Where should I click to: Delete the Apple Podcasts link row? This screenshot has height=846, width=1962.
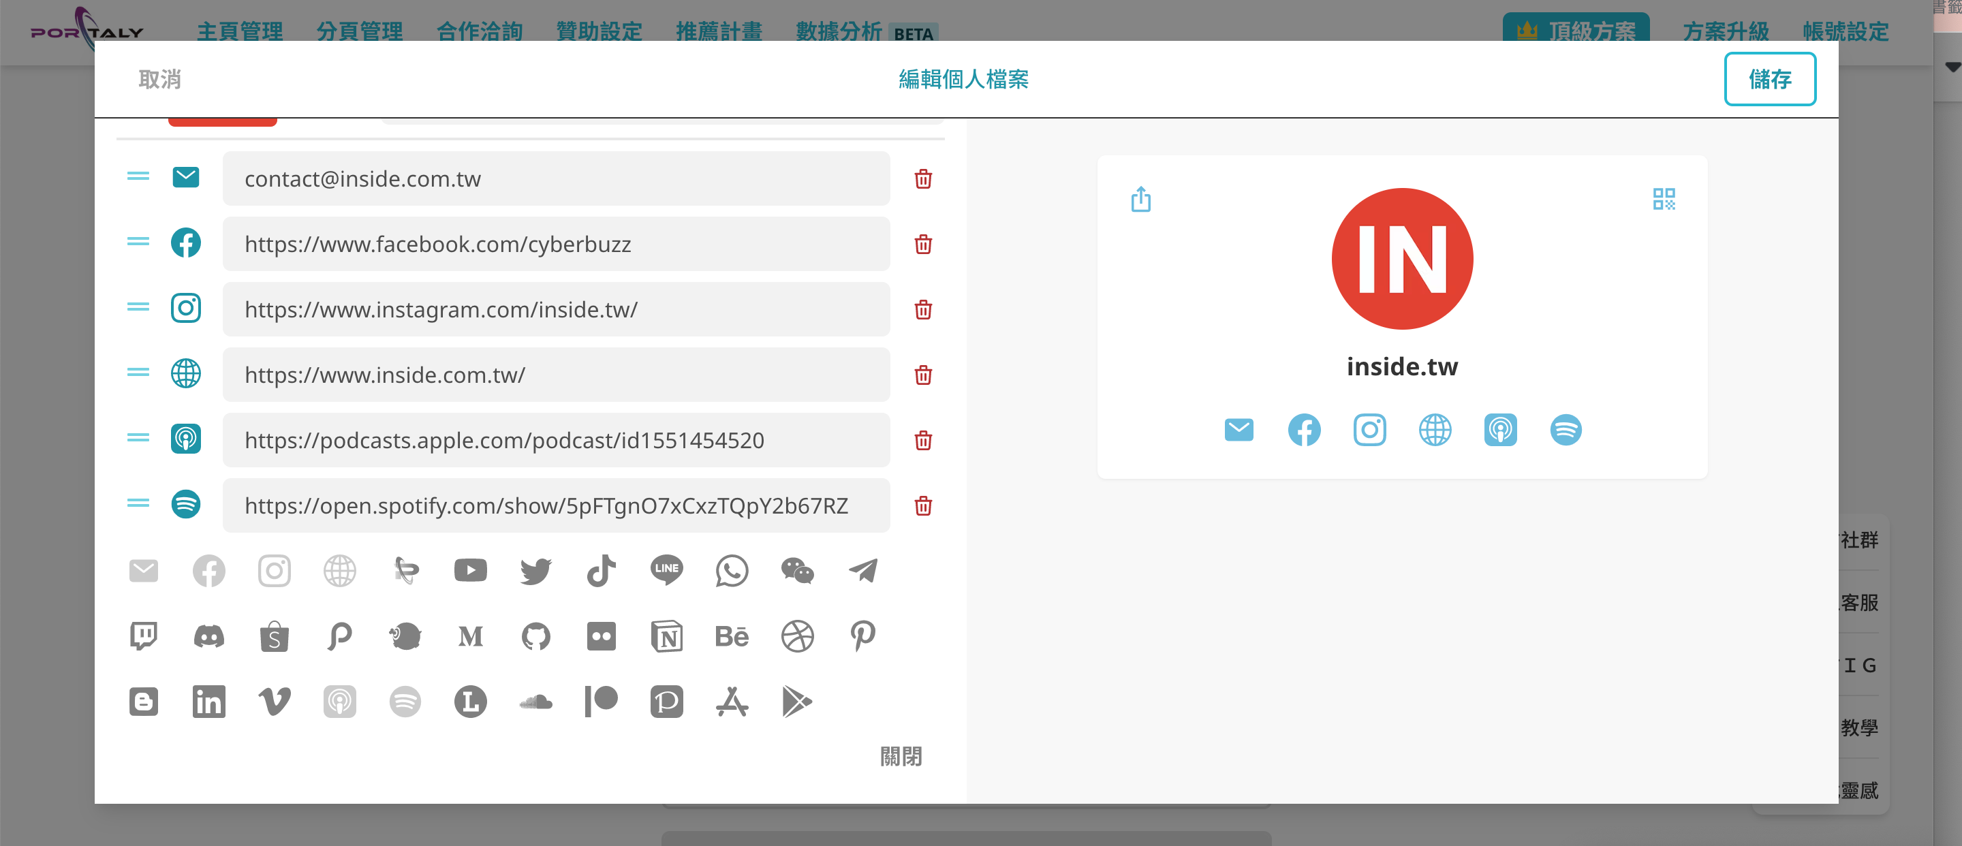[x=923, y=441]
